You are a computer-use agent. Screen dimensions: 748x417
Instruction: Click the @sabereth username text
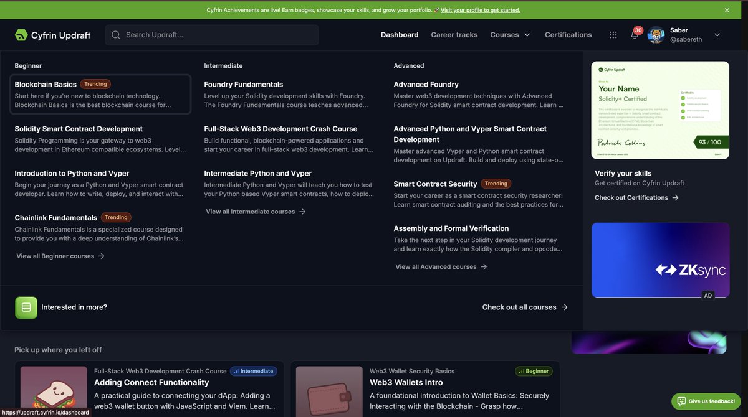coord(686,39)
